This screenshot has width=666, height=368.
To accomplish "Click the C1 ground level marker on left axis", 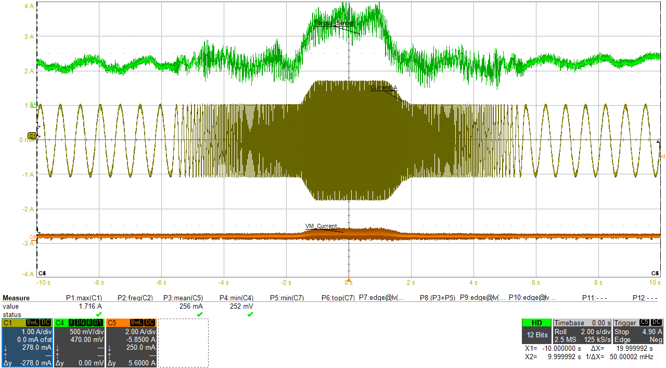I will pos(32,136).
